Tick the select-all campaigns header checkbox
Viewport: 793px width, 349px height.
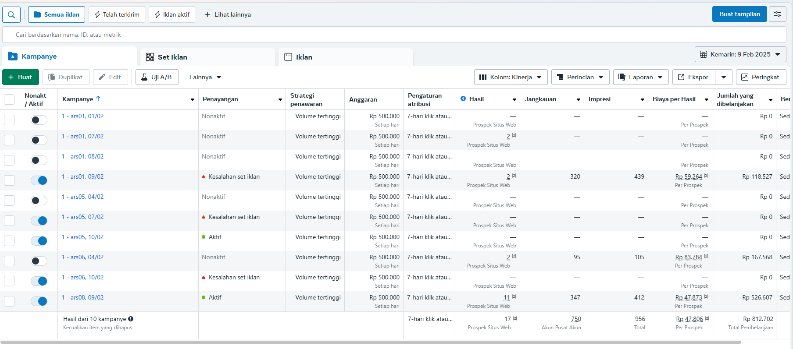[9, 99]
